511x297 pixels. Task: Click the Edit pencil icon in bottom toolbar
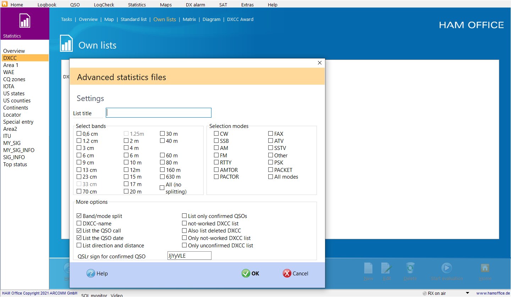386,268
